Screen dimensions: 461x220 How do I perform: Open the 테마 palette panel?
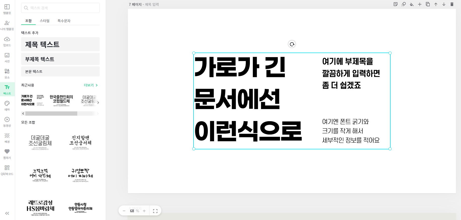click(7, 106)
